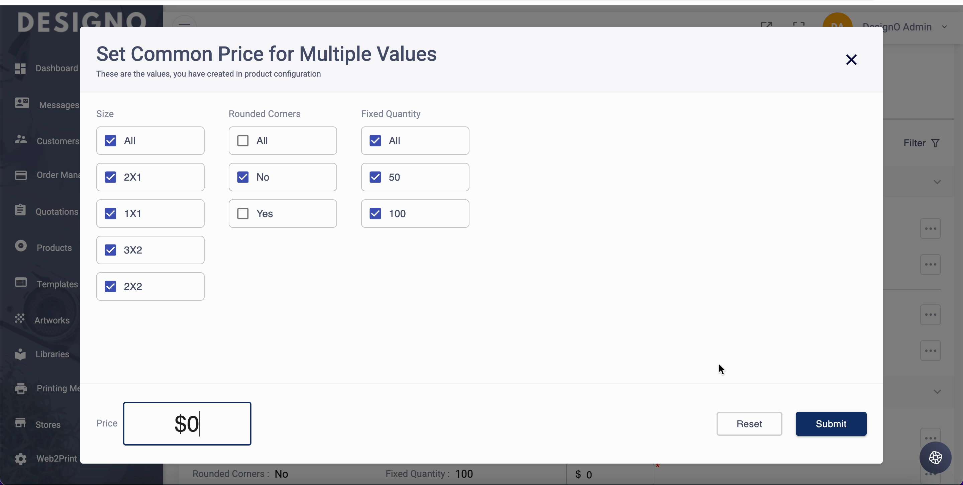Open Templates in the sidebar menu

point(57,284)
